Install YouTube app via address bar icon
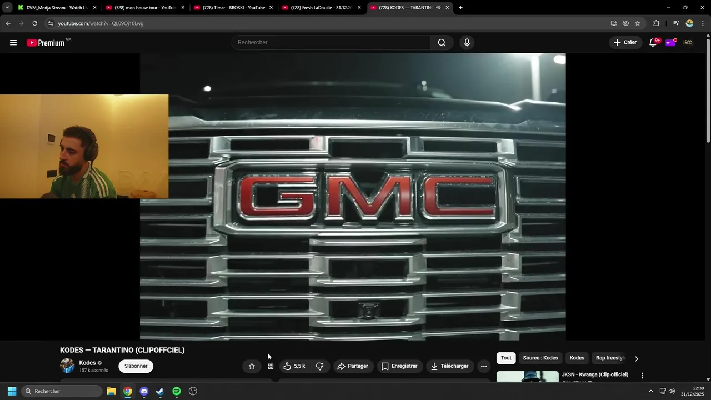Screen dimensions: 711x400 (x=614, y=23)
